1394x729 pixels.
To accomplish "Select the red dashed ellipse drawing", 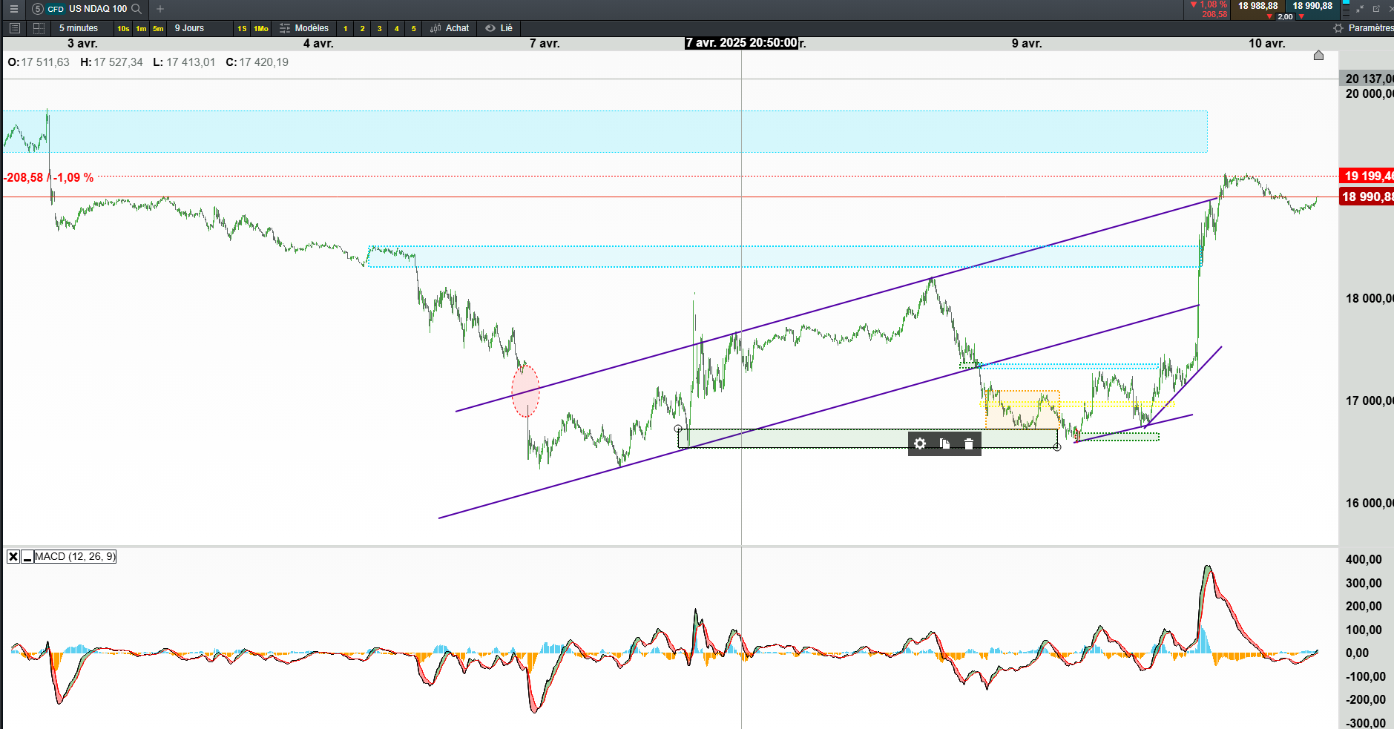I will (x=525, y=391).
